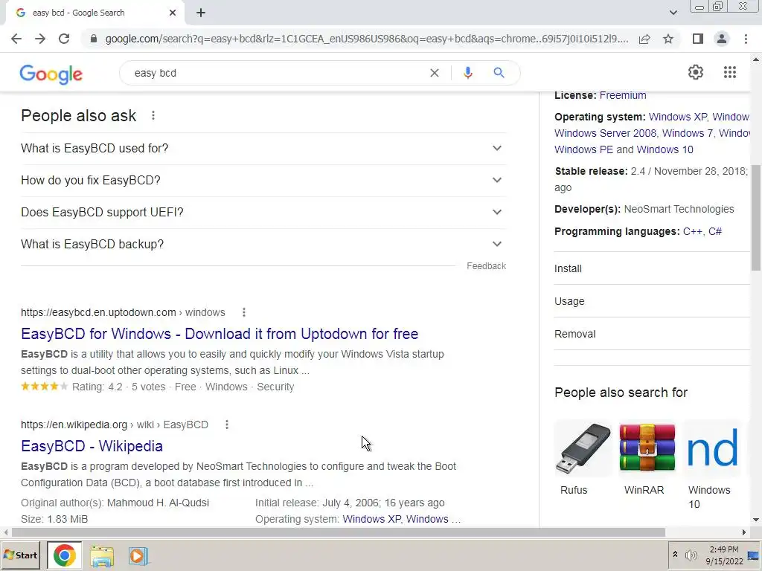The height and width of the screenshot is (571, 762).
Task: Open the volume control in tray
Action: click(x=691, y=555)
